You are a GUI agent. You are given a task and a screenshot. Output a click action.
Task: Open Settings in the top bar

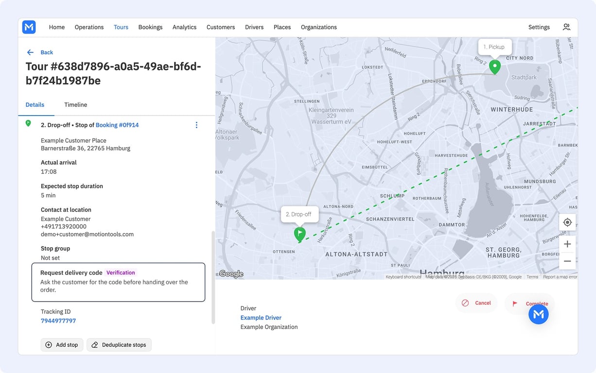pyautogui.click(x=539, y=27)
